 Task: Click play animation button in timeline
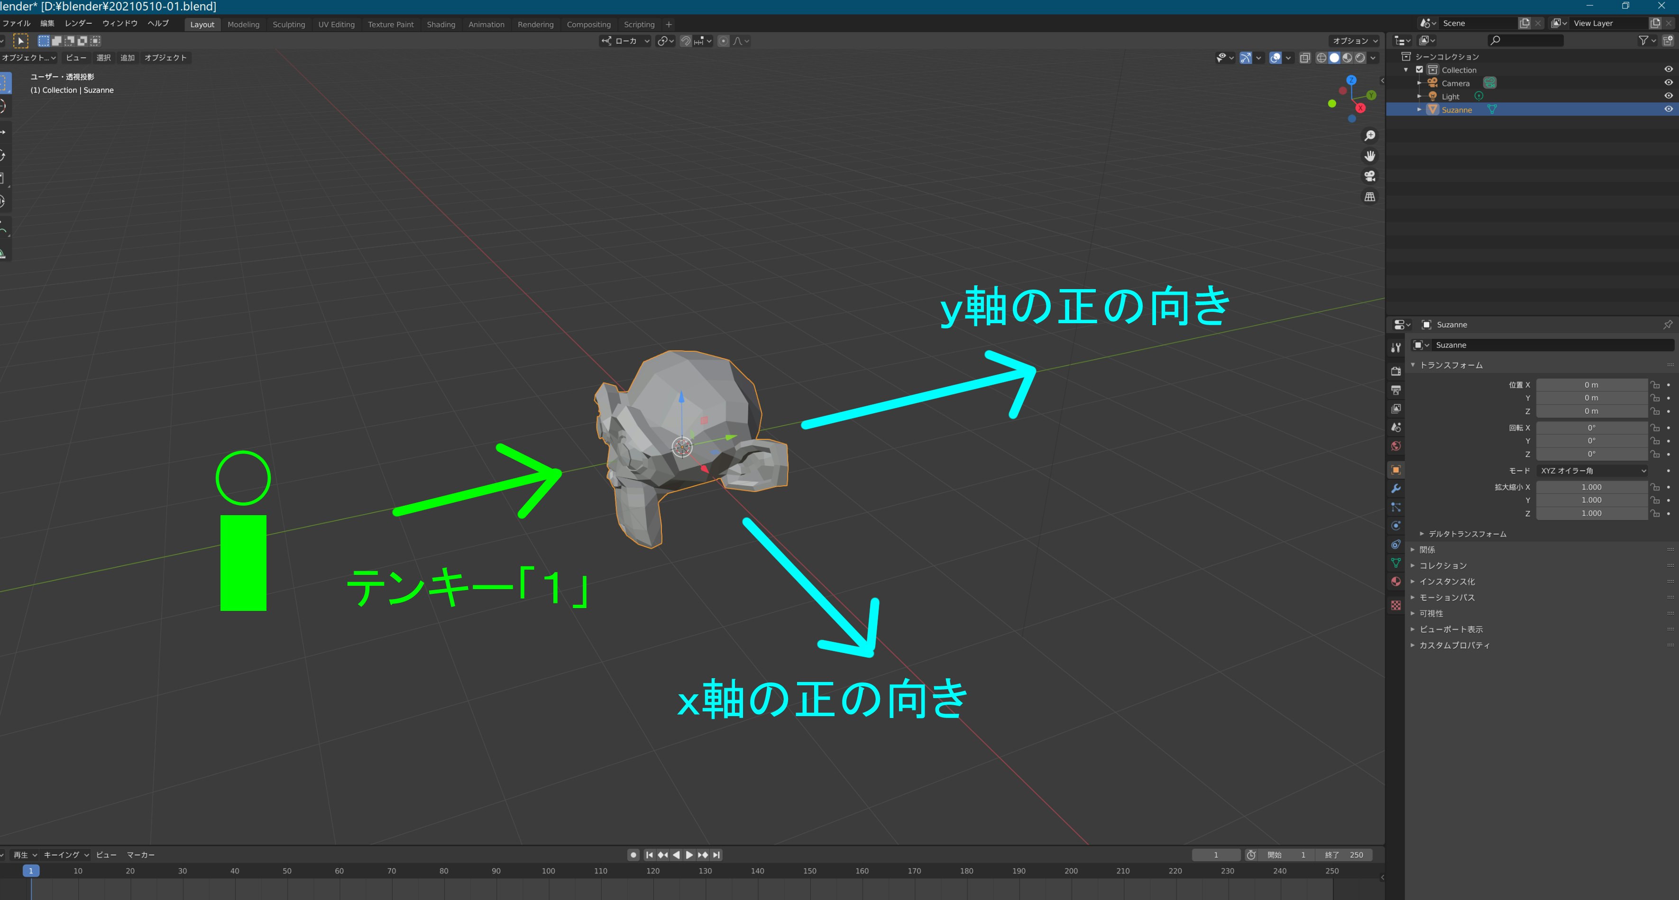(689, 855)
